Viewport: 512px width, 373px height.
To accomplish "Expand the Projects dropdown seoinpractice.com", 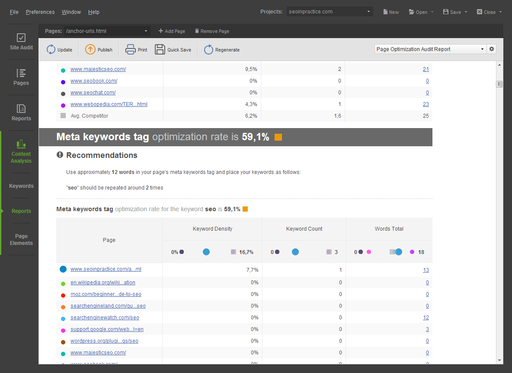I will [329, 12].
